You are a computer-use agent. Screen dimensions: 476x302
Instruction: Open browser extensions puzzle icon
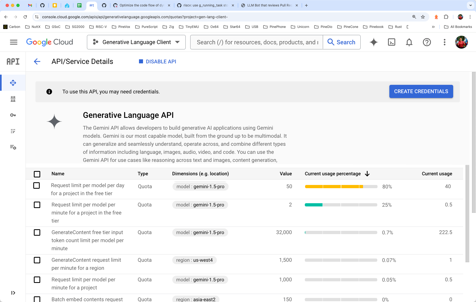coord(446,17)
